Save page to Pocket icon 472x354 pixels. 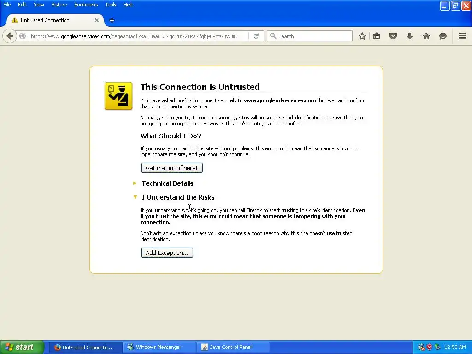(393, 36)
